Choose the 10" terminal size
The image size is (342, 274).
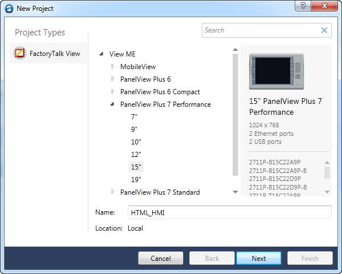coord(136,142)
